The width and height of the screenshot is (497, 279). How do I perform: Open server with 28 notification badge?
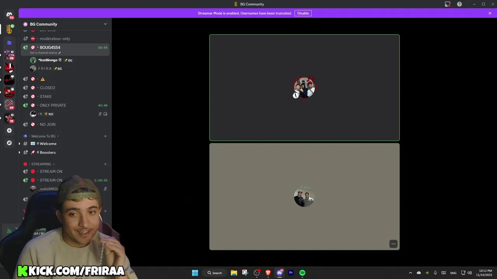tap(9, 55)
